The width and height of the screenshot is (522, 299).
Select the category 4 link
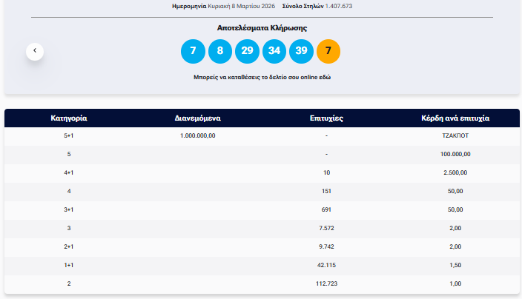69,191
